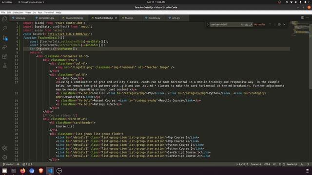Image resolution: width=312 pixels, height=175 pixels.
Task: Click the synchronize changes icon beside master
Action: coord(18,164)
